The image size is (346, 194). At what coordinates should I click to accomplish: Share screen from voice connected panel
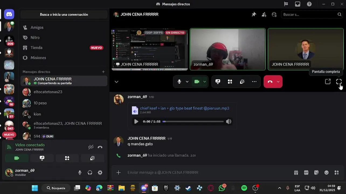(42, 158)
